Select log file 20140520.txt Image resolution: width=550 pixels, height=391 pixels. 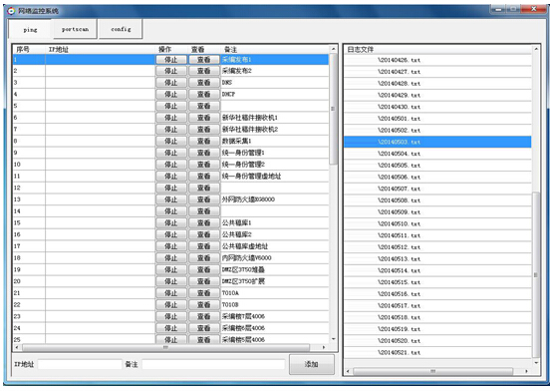click(x=437, y=341)
